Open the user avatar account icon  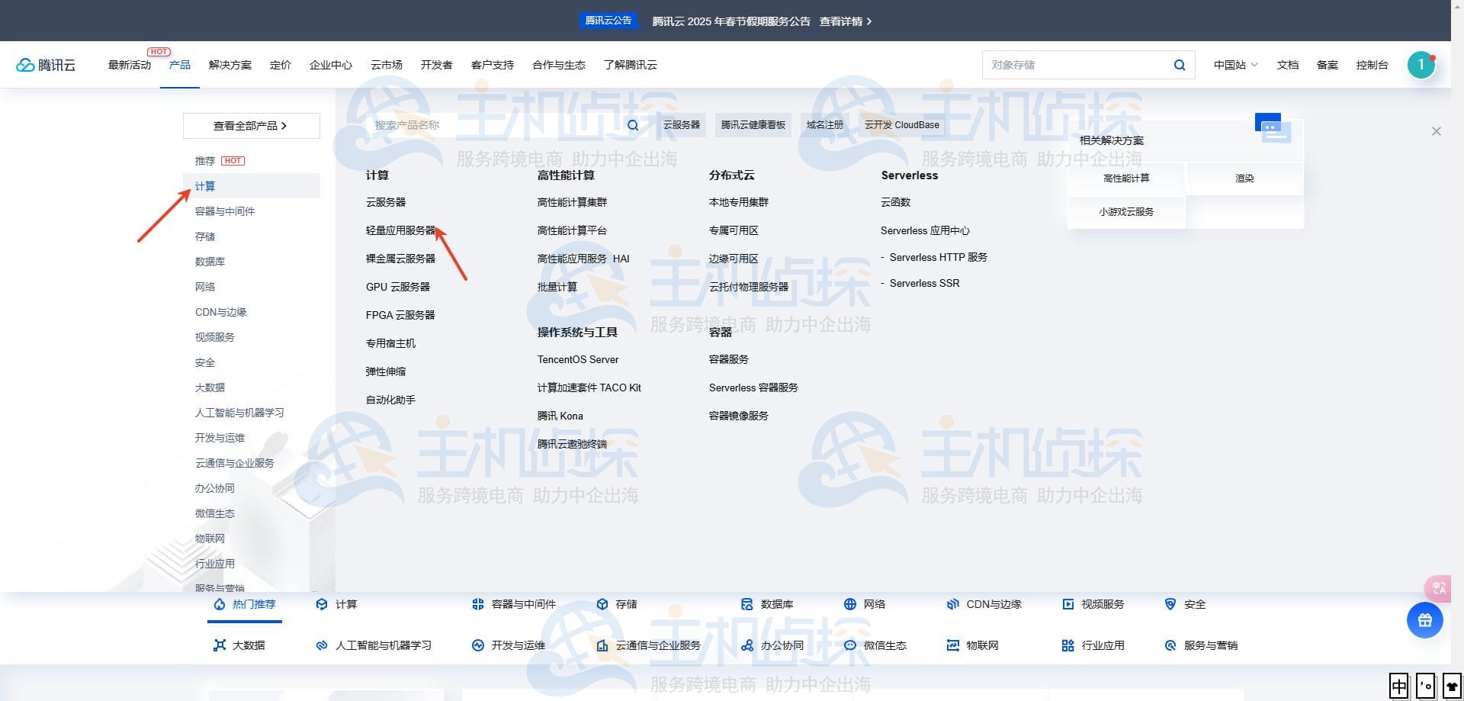click(1421, 65)
